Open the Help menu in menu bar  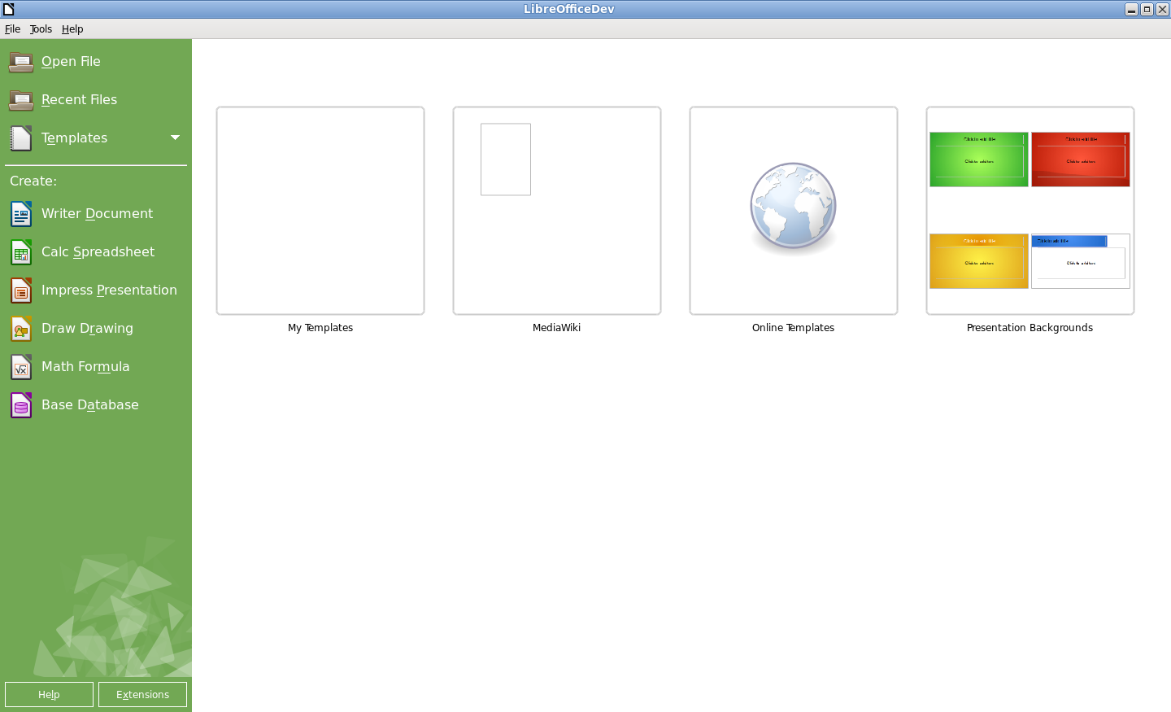(x=72, y=29)
